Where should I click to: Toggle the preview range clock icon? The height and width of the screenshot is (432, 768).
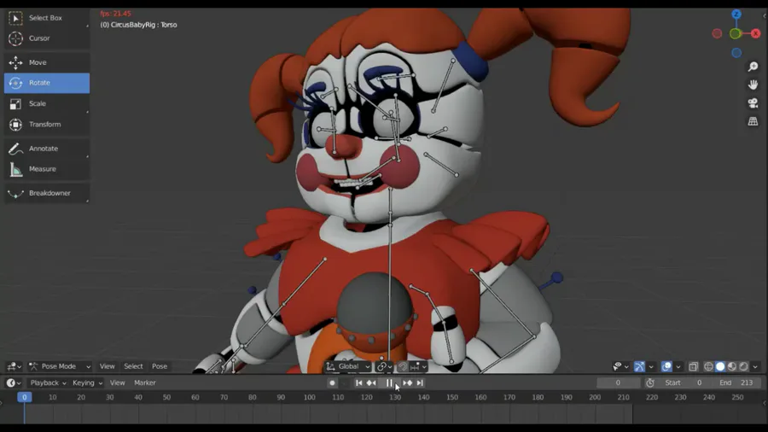650,383
